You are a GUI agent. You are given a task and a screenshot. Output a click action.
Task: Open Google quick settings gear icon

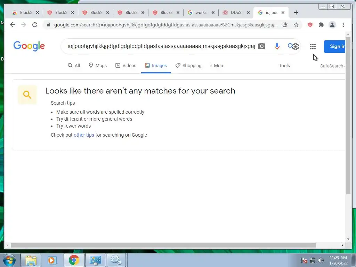click(296, 47)
